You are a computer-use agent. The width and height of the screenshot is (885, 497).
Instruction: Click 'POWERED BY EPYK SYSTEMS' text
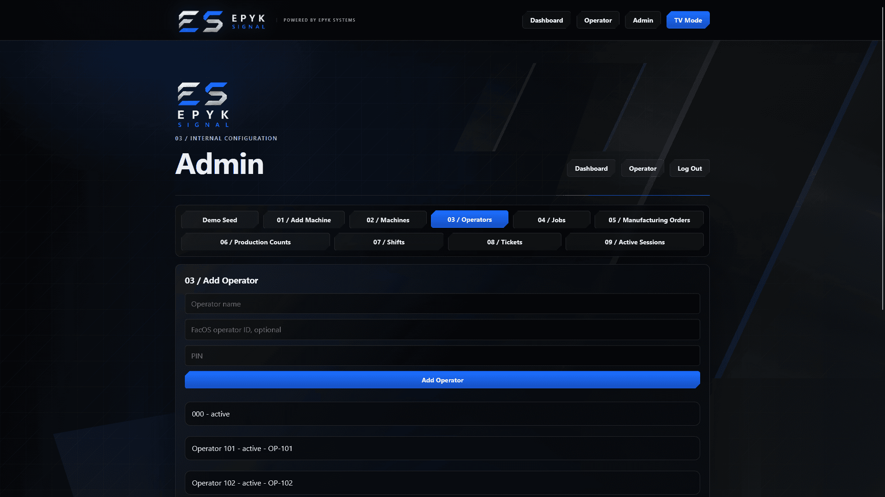pyautogui.click(x=319, y=20)
